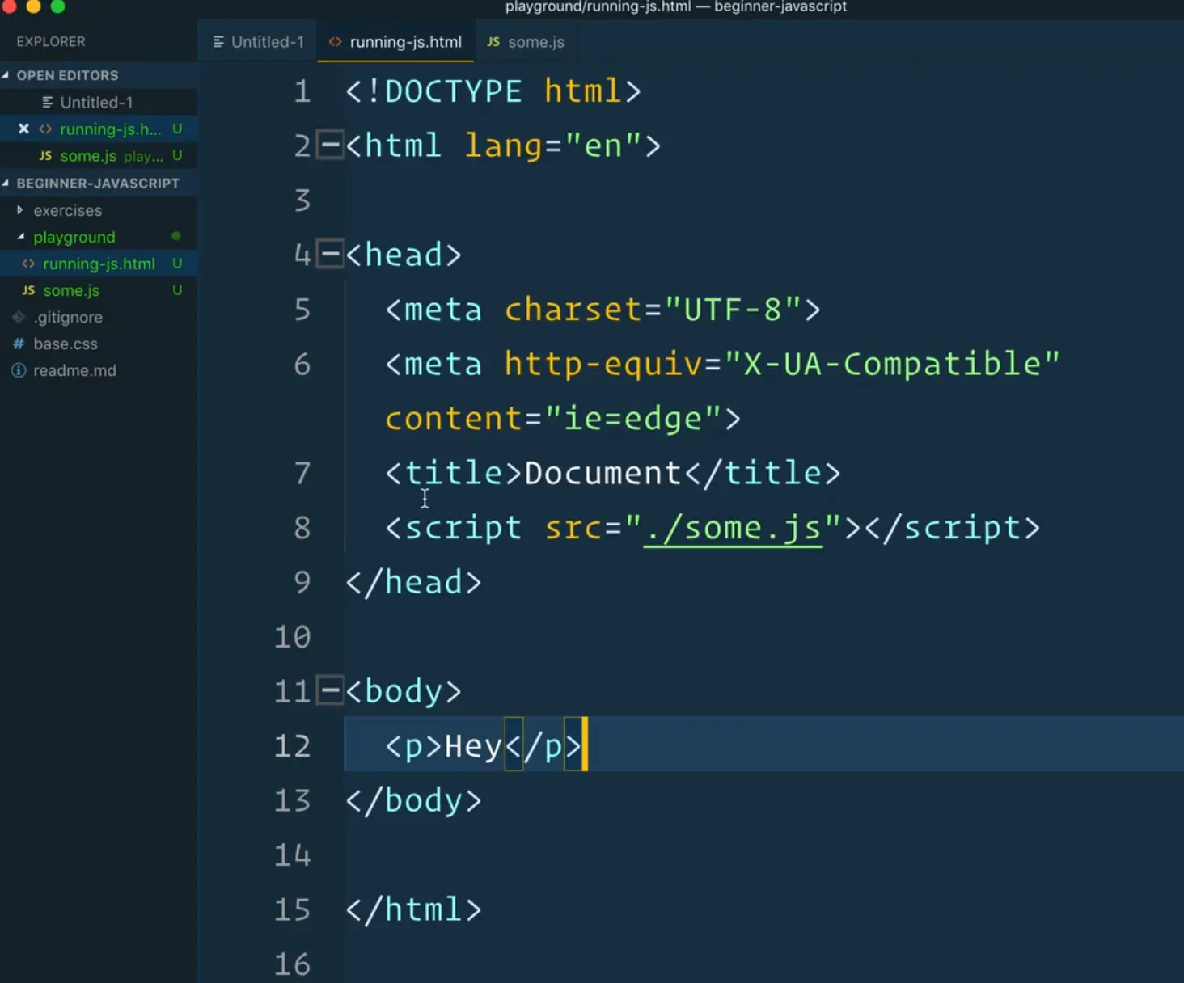The width and height of the screenshot is (1184, 983).
Task: Click the .gitignore file icon
Action: 19,317
